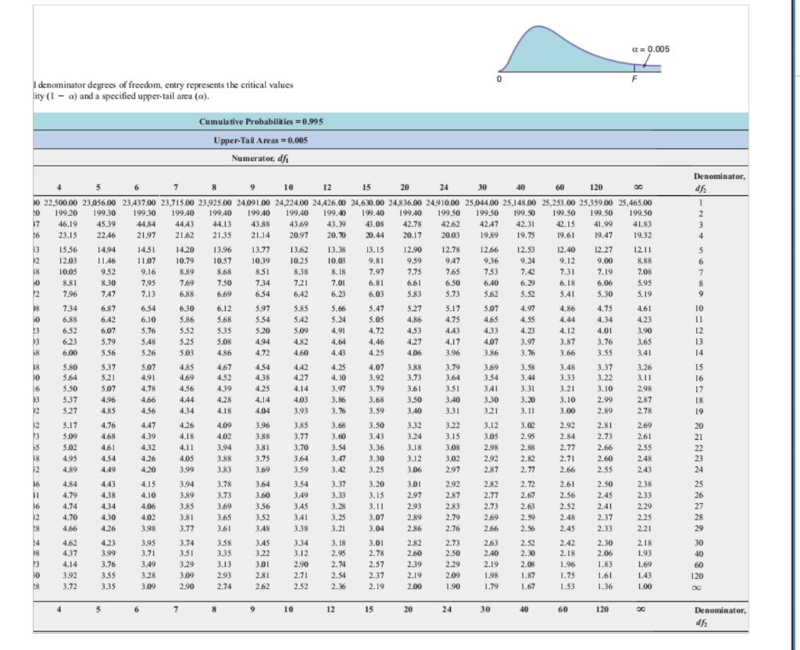The image size is (800, 650).
Task: Click the 24,630.00 table entry
Action: click(x=367, y=202)
